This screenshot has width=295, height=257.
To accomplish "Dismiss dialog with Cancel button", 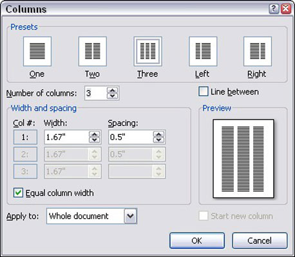I will [x=260, y=240].
